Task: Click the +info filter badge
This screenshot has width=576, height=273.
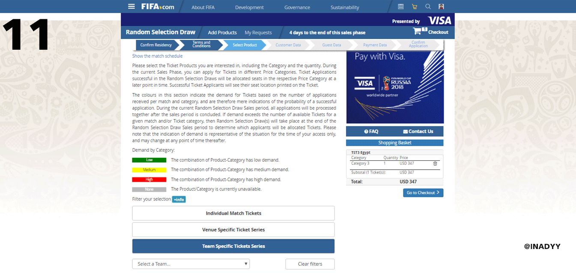Action: pyautogui.click(x=179, y=199)
